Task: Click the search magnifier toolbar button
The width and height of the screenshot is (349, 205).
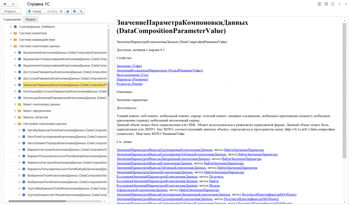Action: point(81,11)
